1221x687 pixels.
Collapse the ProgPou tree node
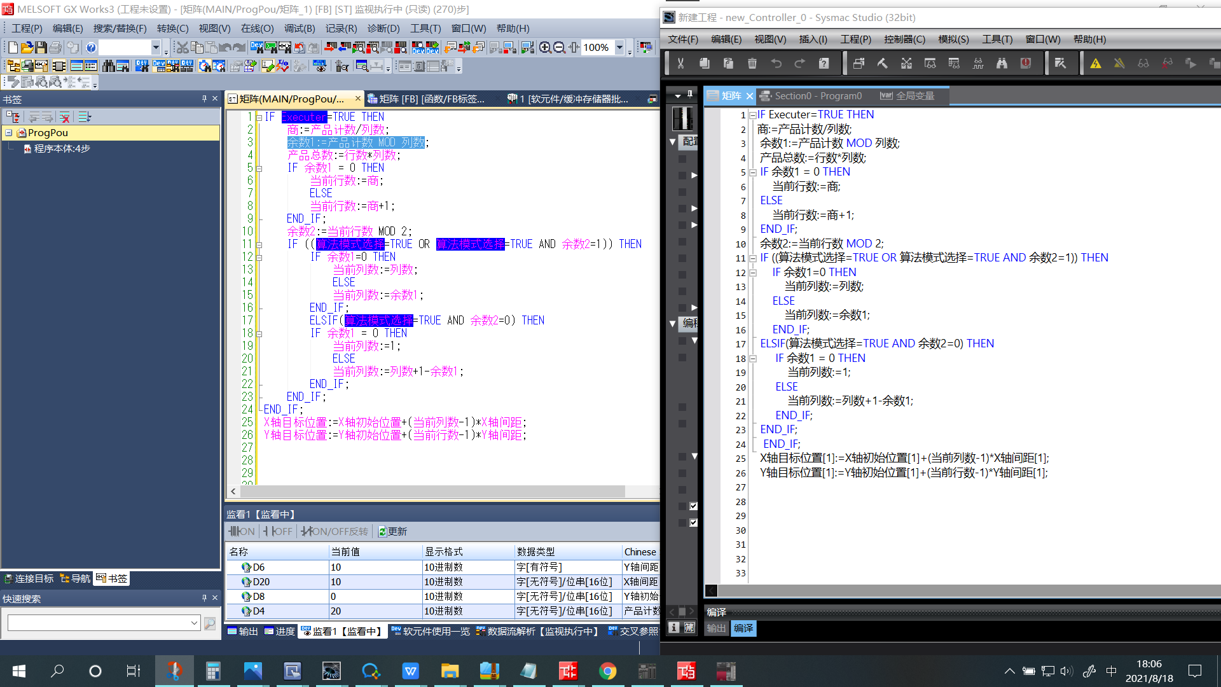(x=9, y=133)
